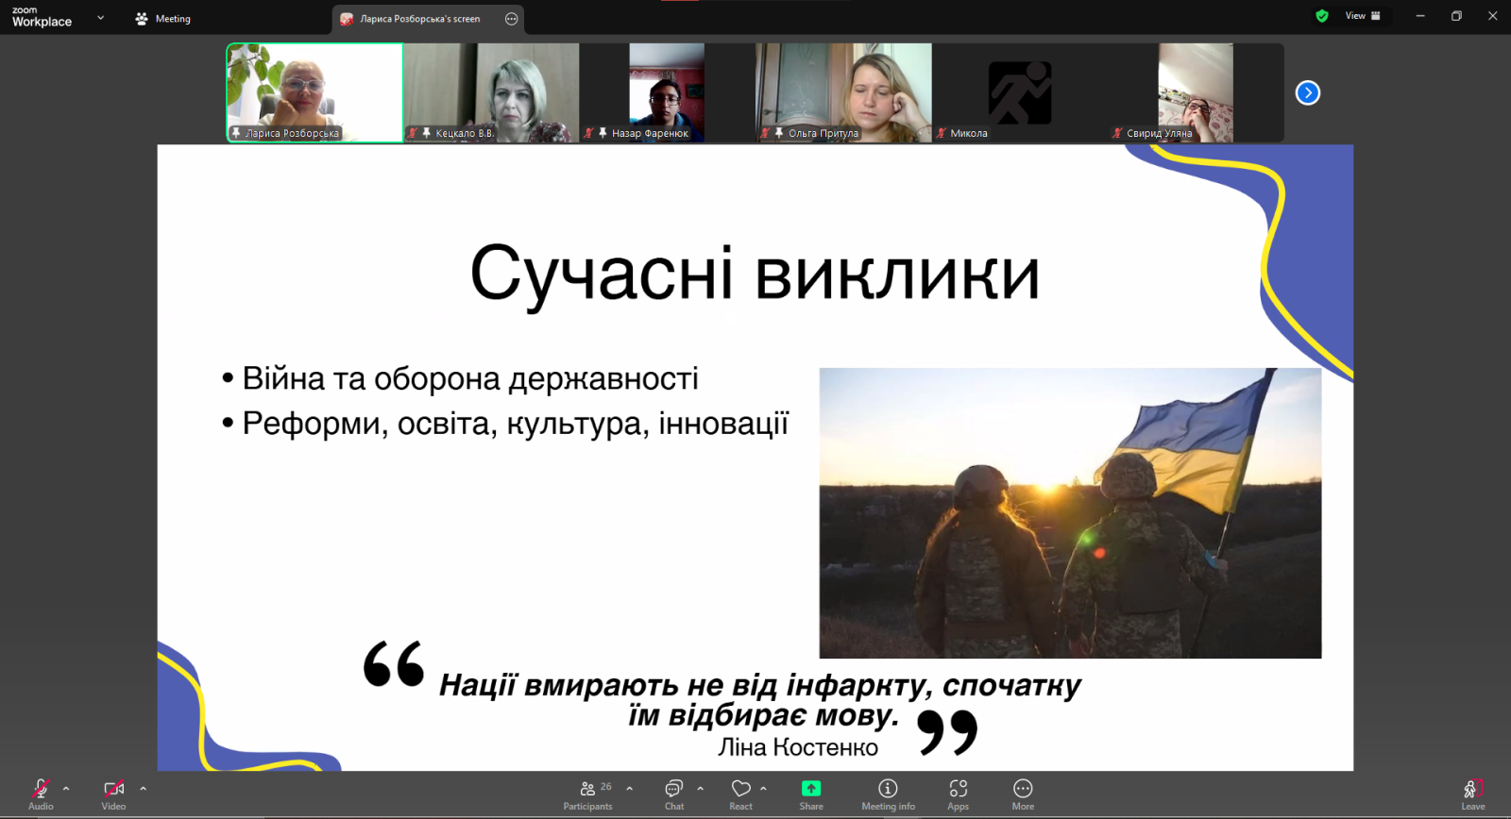Select Ольга Притула video thumbnail

click(x=843, y=92)
